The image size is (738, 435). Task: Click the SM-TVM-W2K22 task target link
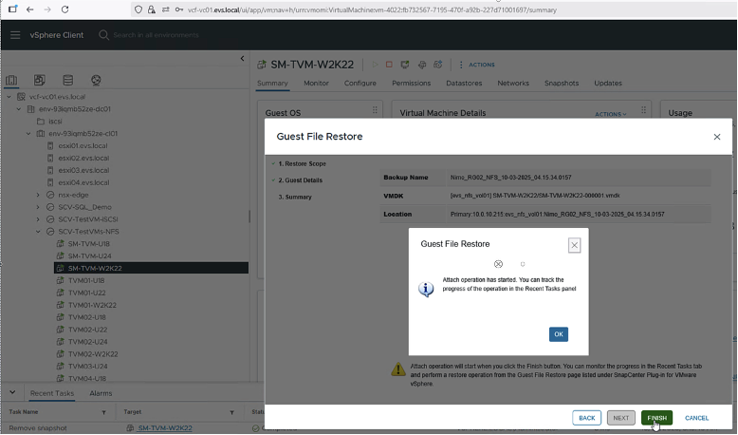165,428
